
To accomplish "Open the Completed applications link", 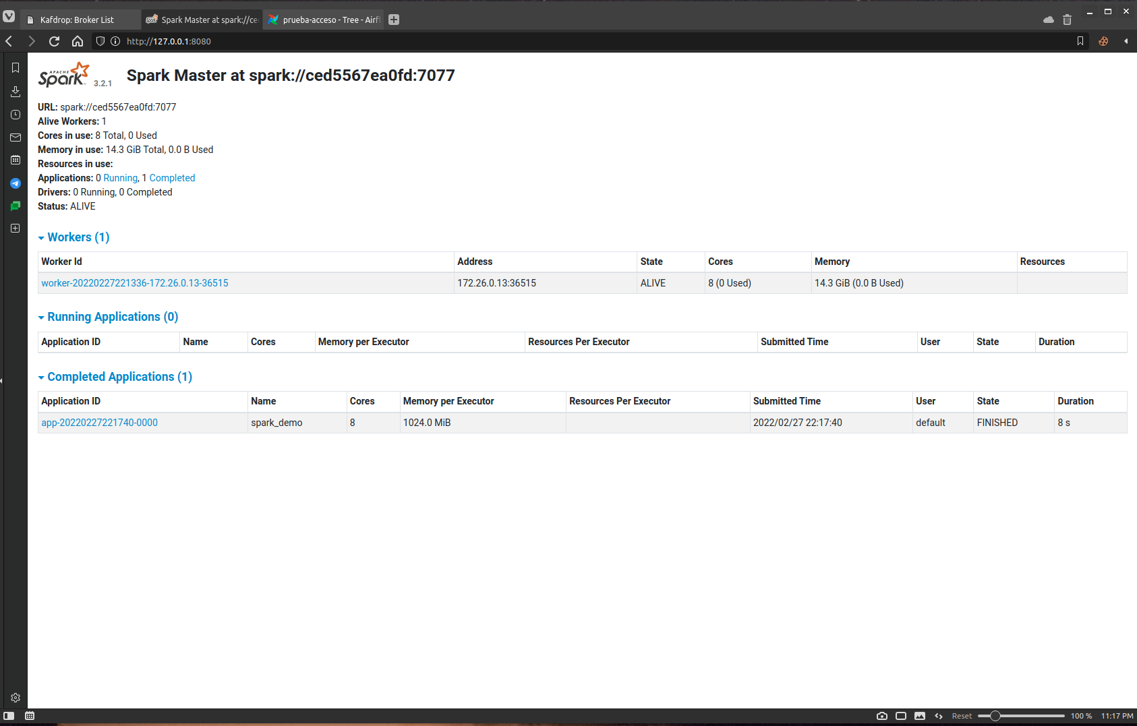I will tap(172, 178).
